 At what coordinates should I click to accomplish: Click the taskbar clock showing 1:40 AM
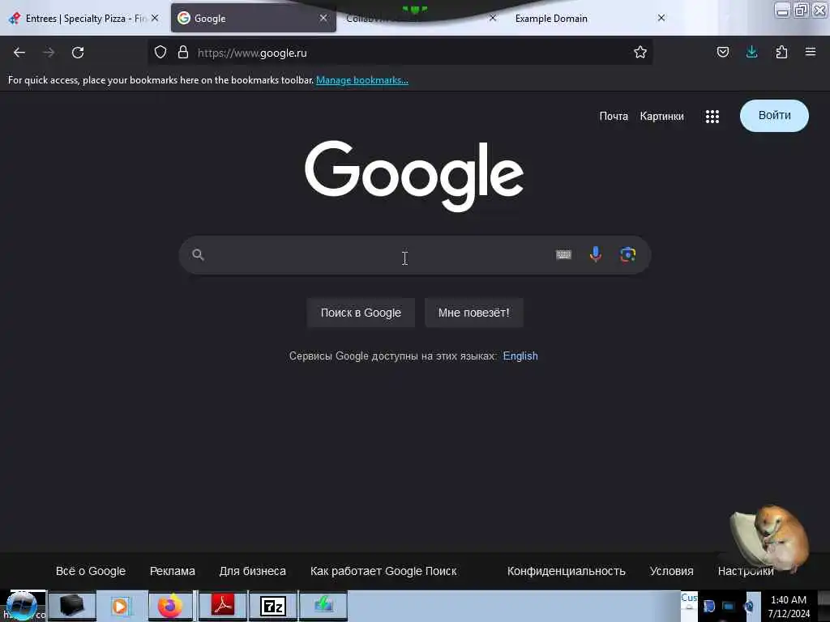click(789, 607)
